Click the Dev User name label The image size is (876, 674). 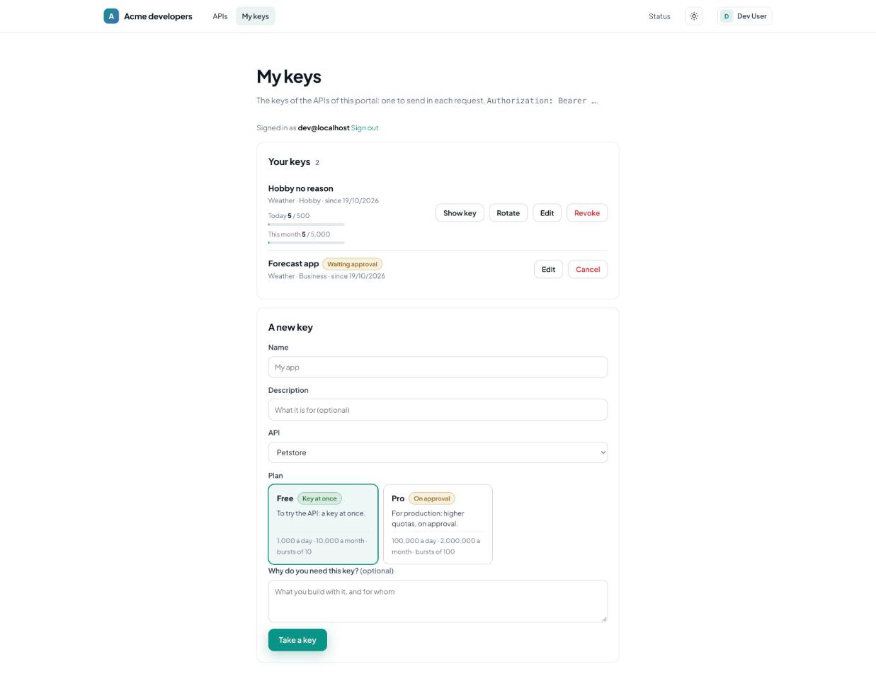pyautogui.click(x=752, y=16)
